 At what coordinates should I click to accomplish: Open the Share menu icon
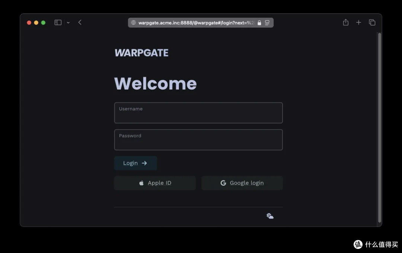(x=345, y=22)
